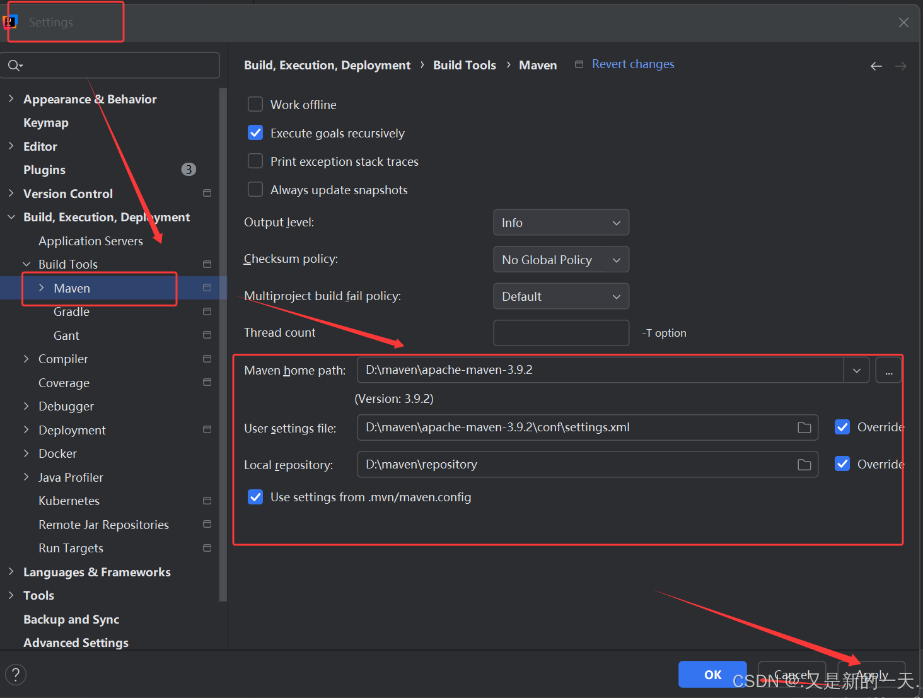The height and width of the screenshot is (698, 923).
Task: Click the settings tree vertical scrollbar
Action: 223,345
